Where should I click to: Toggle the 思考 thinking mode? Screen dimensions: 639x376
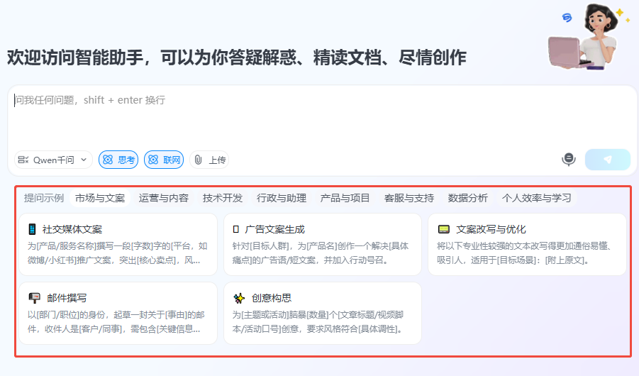point(118,160)
